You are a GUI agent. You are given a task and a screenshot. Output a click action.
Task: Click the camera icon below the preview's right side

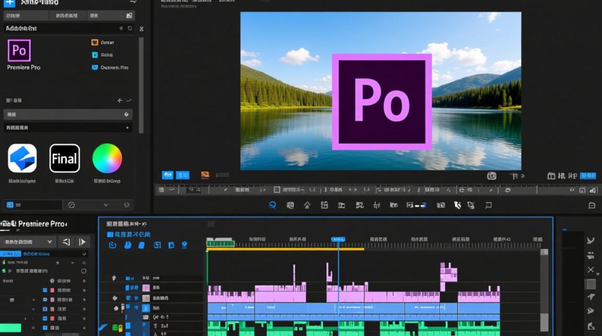tap(491, 176)
